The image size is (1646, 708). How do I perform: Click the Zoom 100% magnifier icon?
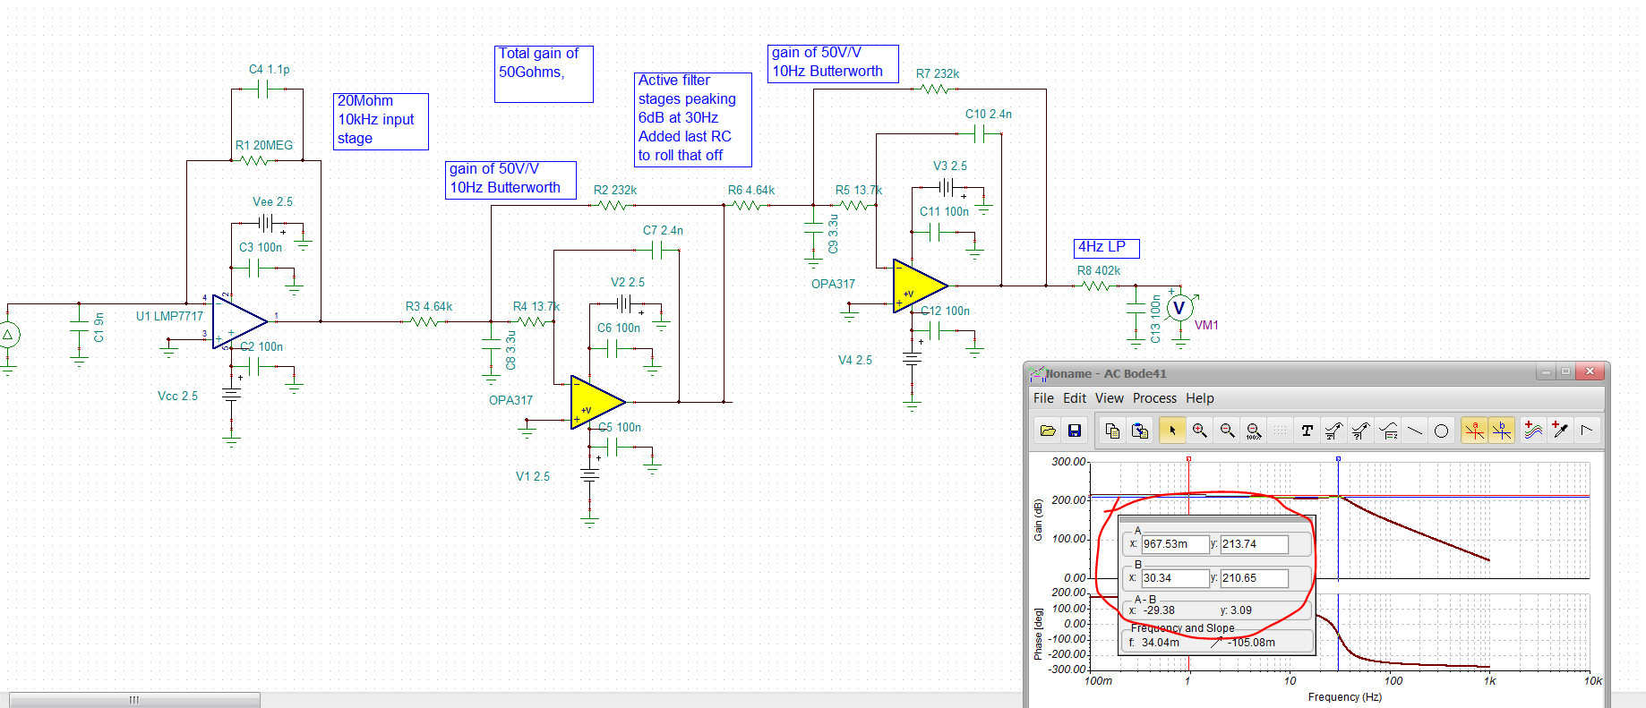point(1254,431)
